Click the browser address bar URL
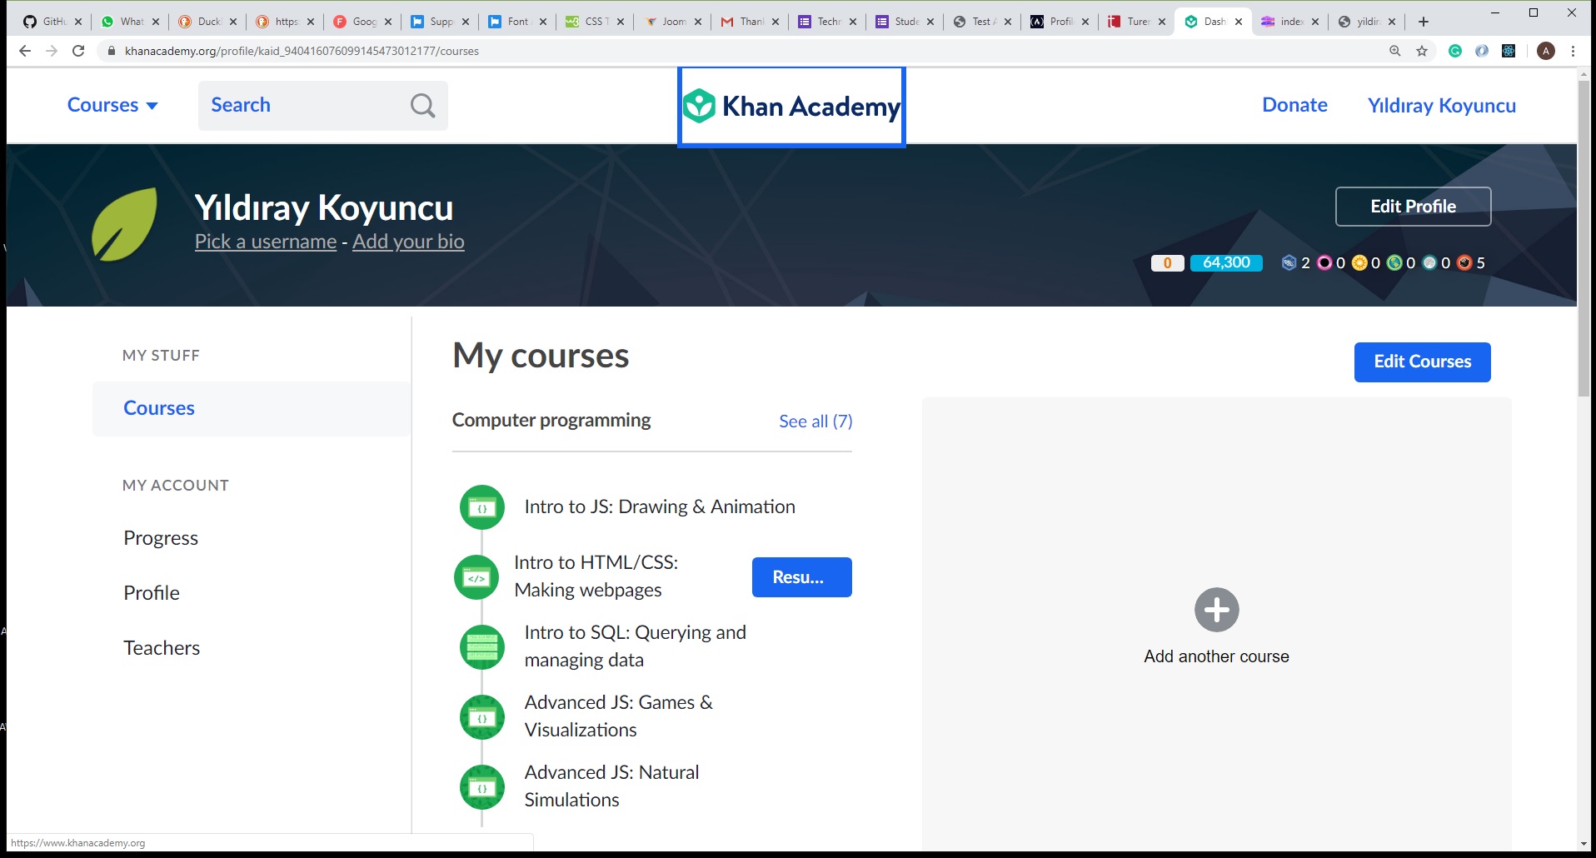This screenshot has height=858, width=1596. tap(302, 51)
